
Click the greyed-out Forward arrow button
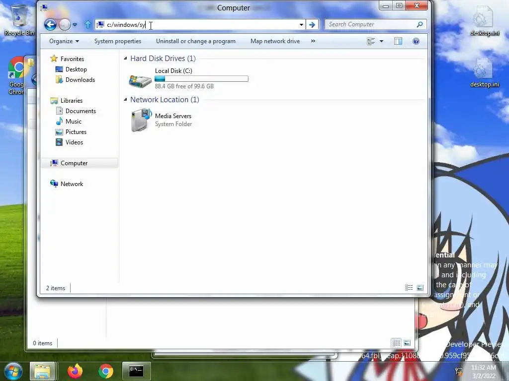(65, 25)
